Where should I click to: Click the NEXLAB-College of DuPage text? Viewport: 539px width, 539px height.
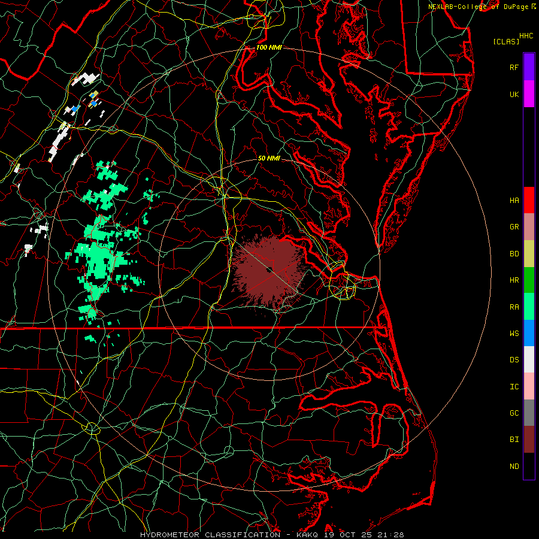[x=478, y=7]
